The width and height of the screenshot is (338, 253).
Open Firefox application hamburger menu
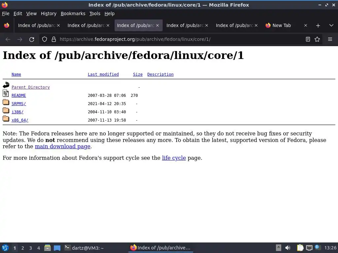coord(330,40)
